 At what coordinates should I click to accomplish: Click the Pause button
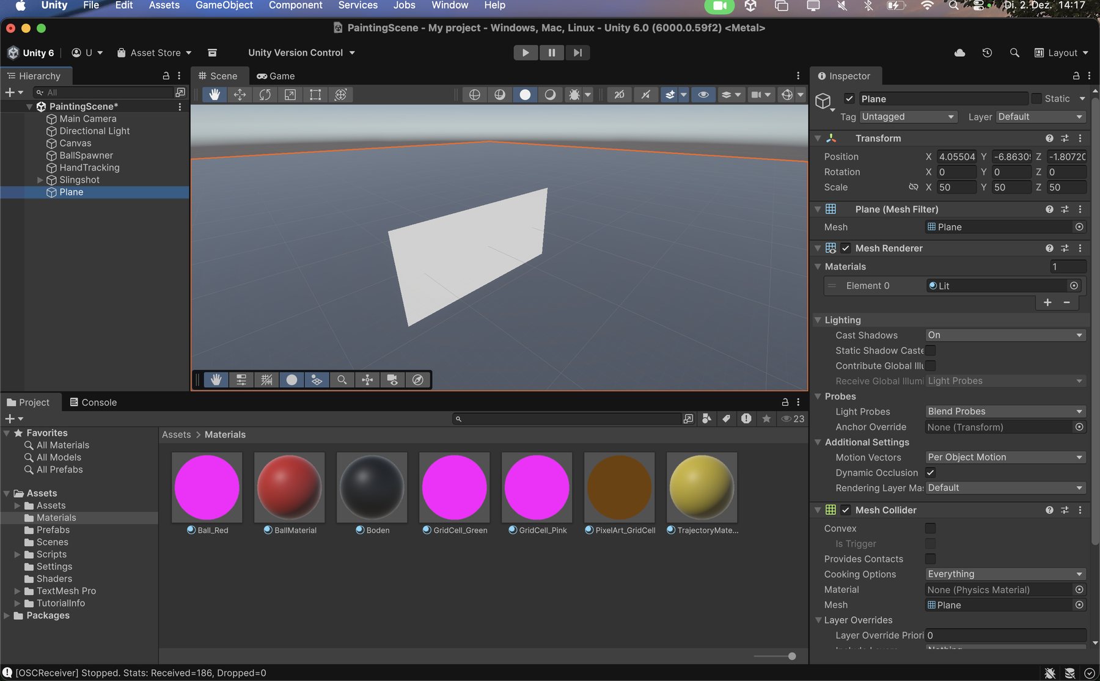point(552,53)
